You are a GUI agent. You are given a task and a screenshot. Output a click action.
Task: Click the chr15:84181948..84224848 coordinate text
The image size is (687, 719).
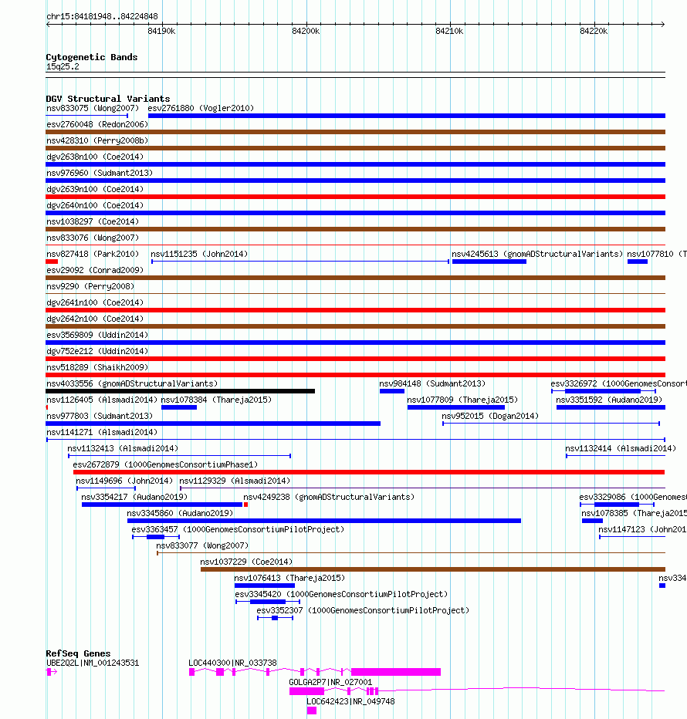point(102,16)
